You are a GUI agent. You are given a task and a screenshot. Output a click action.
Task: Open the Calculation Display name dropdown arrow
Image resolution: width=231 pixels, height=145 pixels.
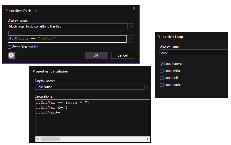click(148, 87)
